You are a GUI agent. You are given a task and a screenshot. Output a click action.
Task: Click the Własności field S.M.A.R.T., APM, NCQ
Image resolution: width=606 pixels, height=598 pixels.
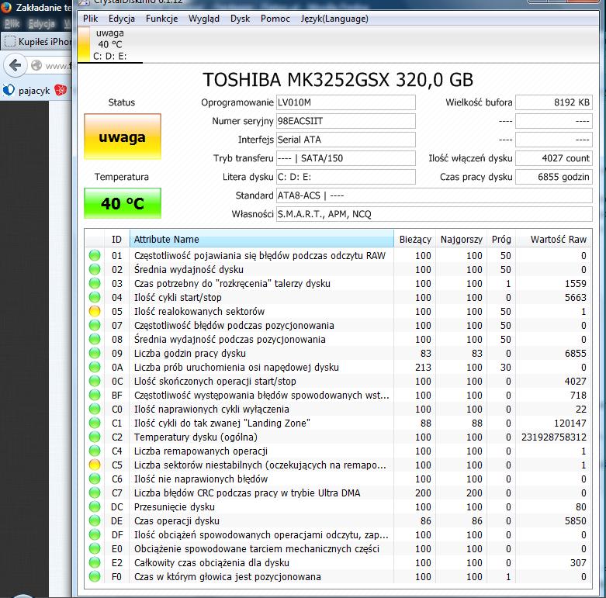point(435,214)
